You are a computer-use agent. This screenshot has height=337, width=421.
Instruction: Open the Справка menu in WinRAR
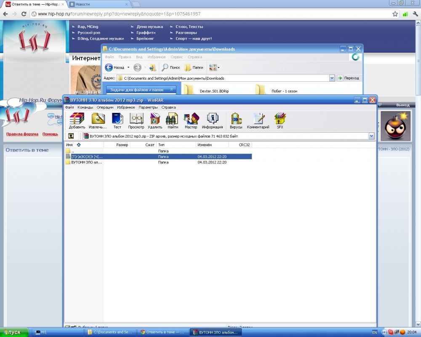(x=169, y=107)
